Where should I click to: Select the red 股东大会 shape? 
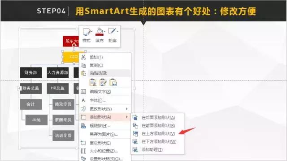pos(71,41)
